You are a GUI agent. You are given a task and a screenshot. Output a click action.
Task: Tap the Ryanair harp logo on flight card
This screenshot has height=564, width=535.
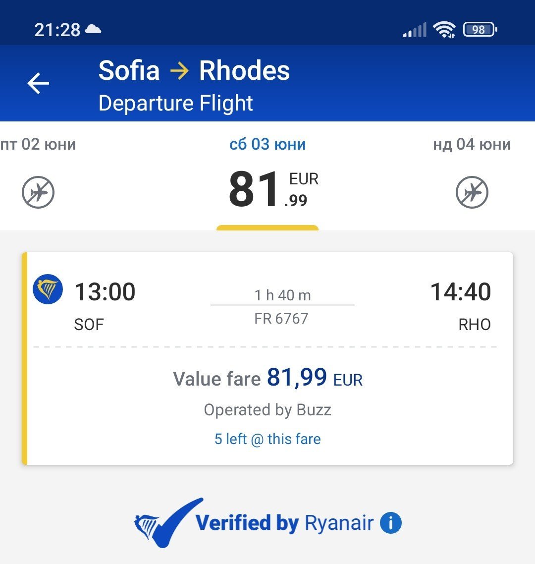pyautogui.click(x=48, y=289)
